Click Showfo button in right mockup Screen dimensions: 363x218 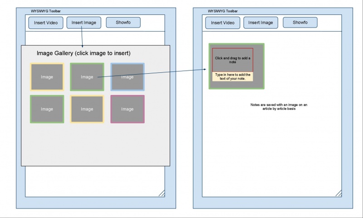coord(300,22)
